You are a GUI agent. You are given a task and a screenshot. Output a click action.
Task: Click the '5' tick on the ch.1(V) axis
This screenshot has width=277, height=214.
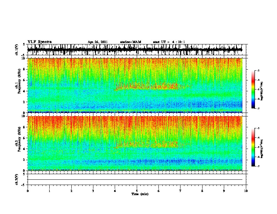coord(24,44)
